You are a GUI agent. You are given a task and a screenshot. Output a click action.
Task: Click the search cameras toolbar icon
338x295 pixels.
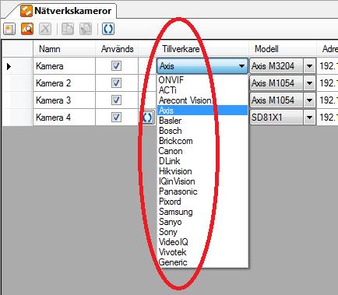click(27, 29)
